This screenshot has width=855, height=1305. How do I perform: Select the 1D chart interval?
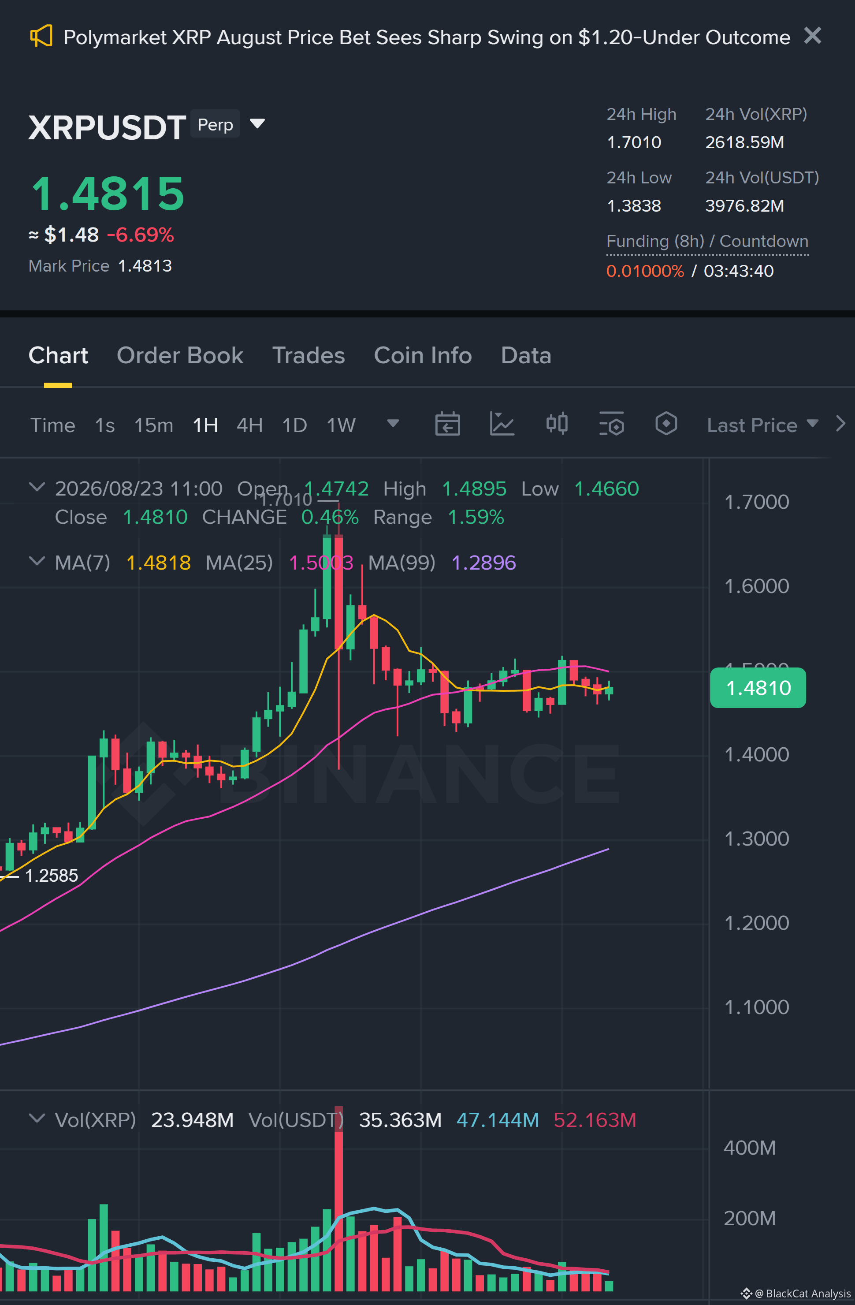click(294, 425)
